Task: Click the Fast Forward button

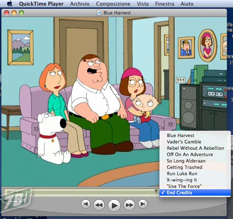Action: pos(129,204)
